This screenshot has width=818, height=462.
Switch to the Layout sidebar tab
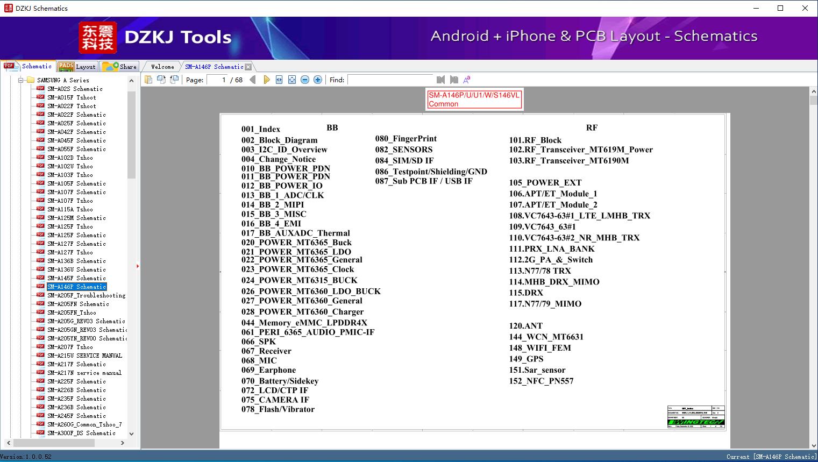77,67
